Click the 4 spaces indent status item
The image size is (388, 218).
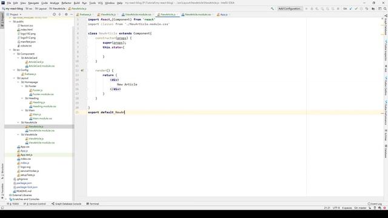(347, 208)
